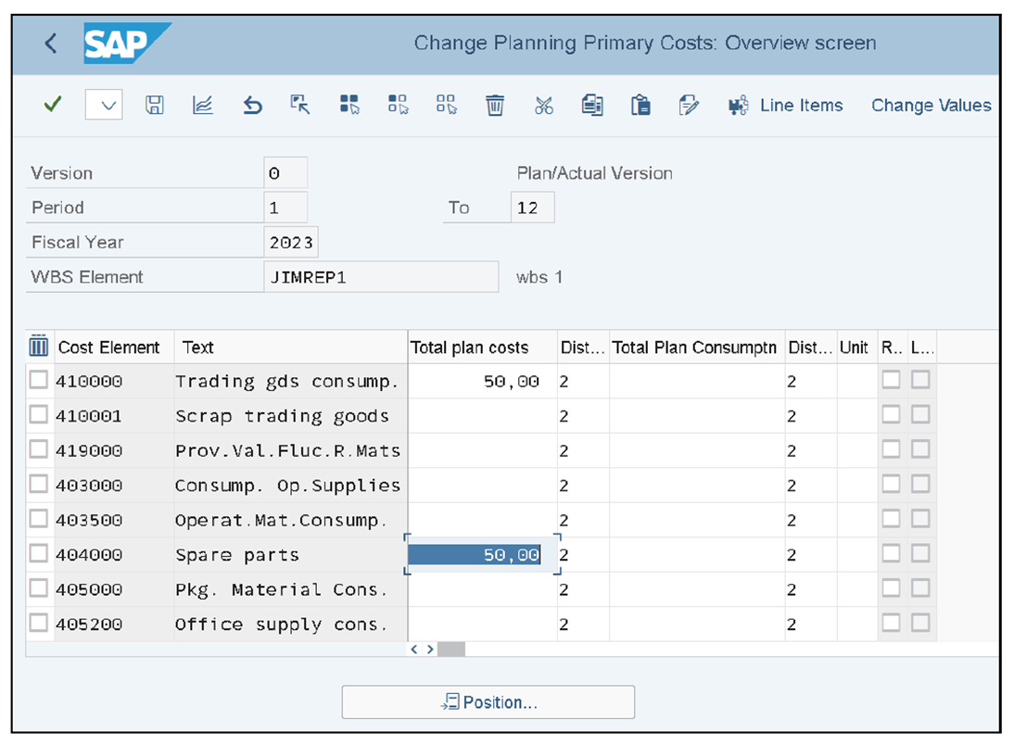Screen dimensions: 1014x745
Task: Enable the R checkbox for Trading gds consump.
Action: 891,379
